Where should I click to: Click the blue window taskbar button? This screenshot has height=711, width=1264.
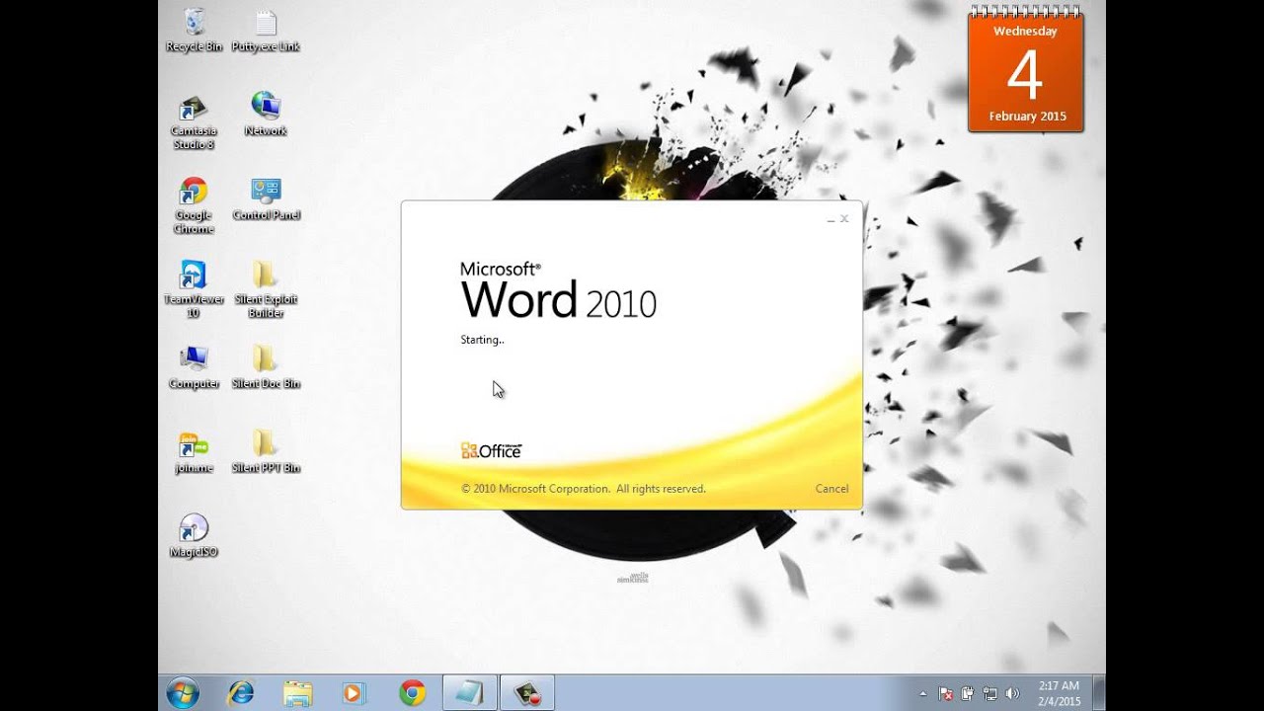point(469,693)
